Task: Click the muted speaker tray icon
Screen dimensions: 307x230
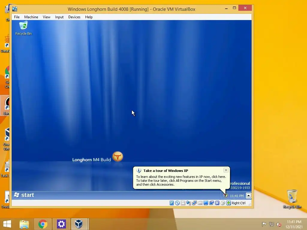Action: tap(279, 224)
